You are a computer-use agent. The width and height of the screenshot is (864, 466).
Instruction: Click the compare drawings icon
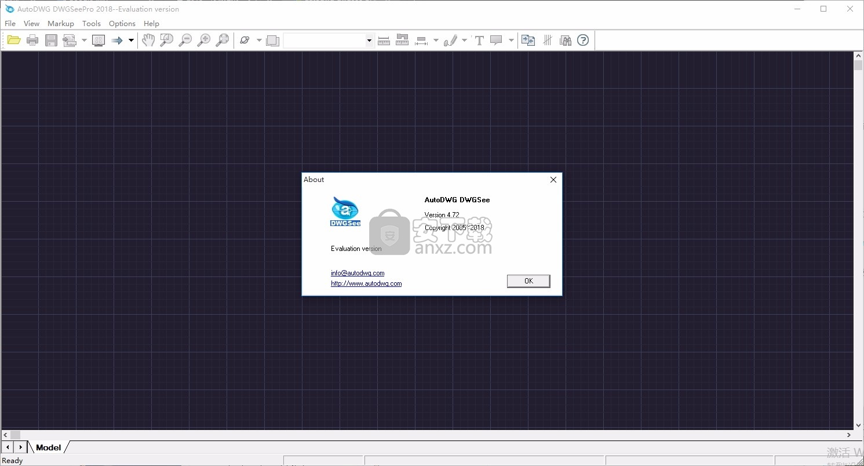tap(528, 40)
